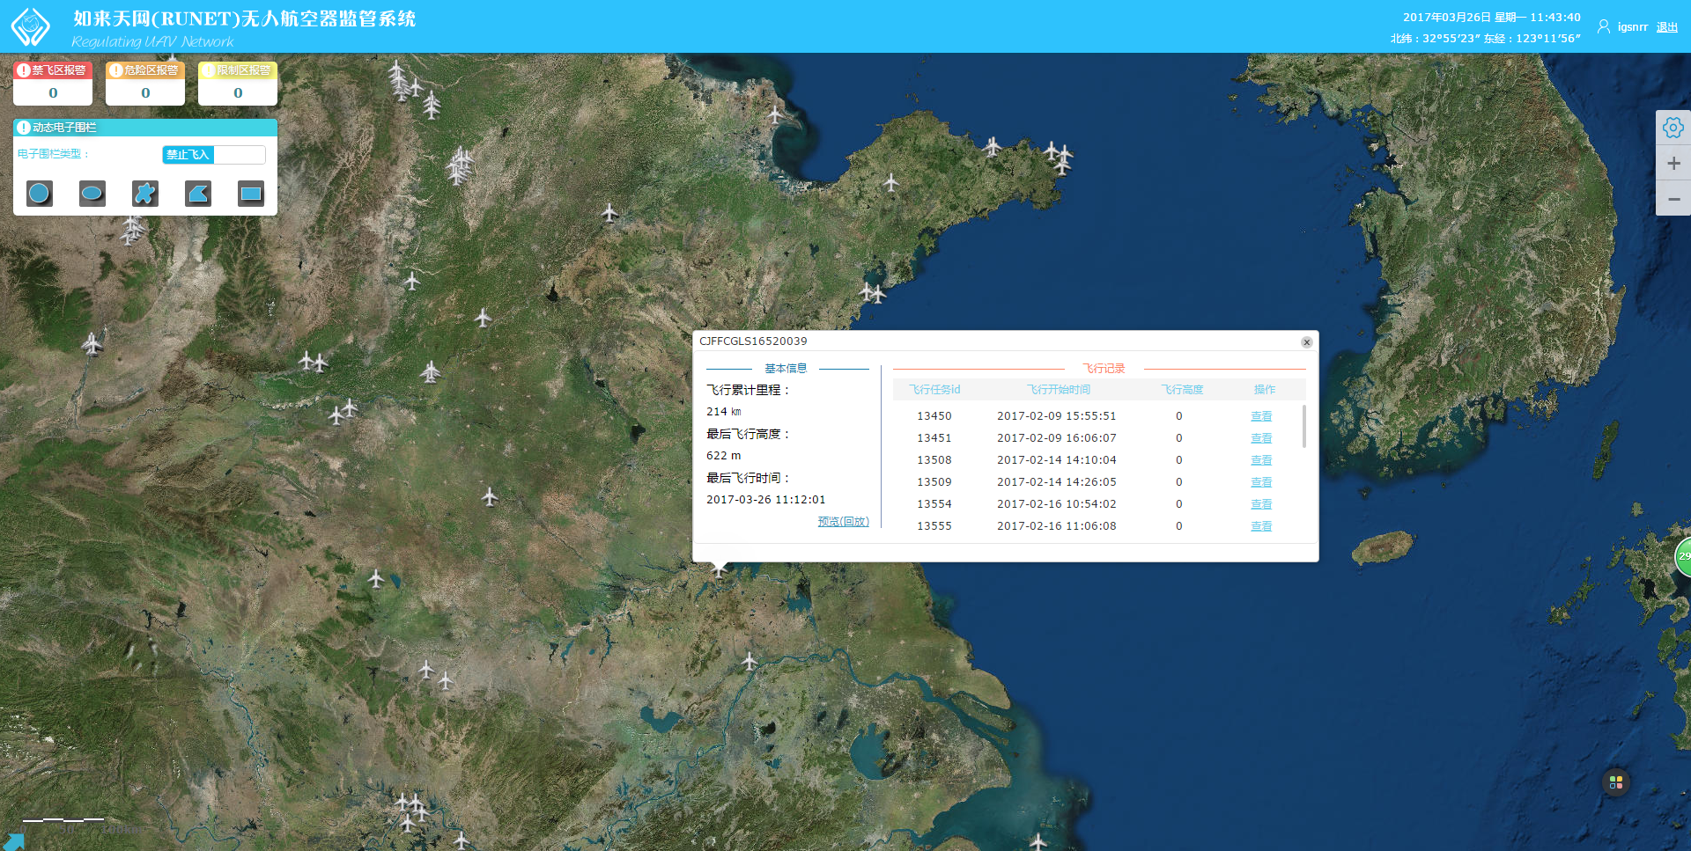Click the start time 2017-02-09 15:55:51
The height and width of the screenshot is (851, 1691).
pyautogui.click(x=1056, y=416)
